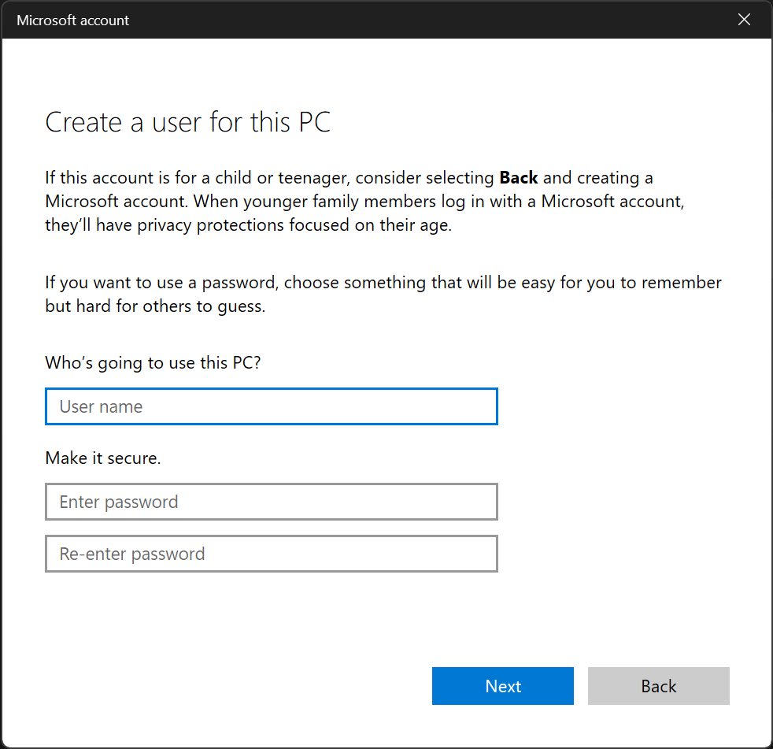The image size is (773, 749).
Task: Click the User name placeholder text
Action: tap(101, 406)
